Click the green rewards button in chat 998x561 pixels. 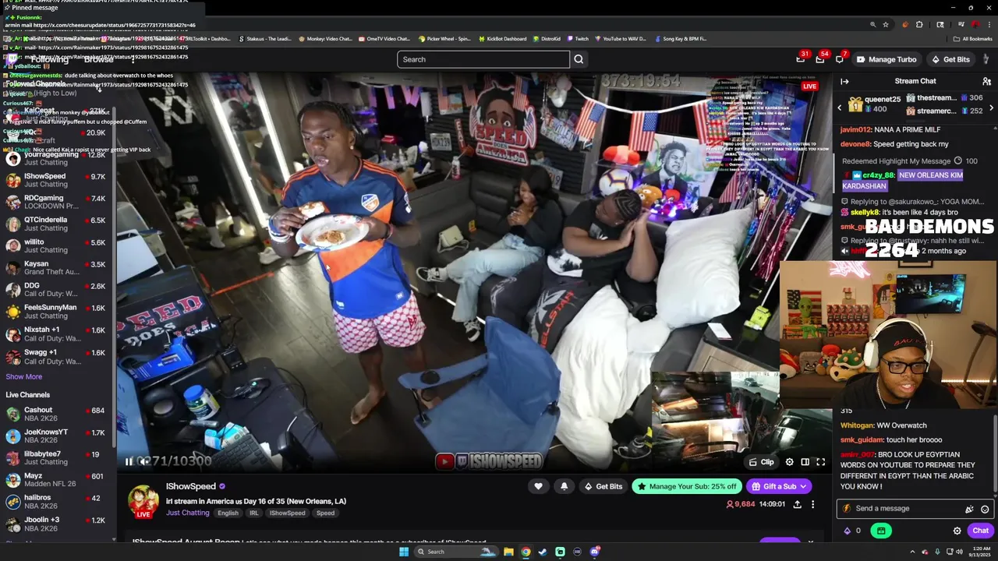881,531
